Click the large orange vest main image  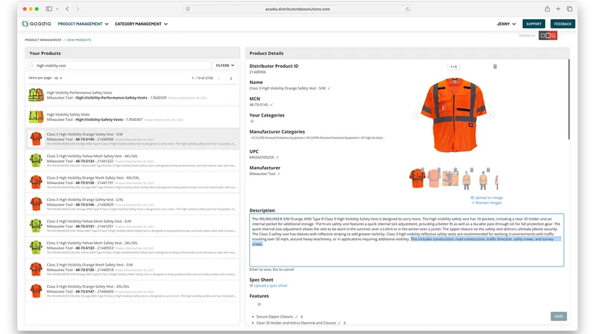454,114
